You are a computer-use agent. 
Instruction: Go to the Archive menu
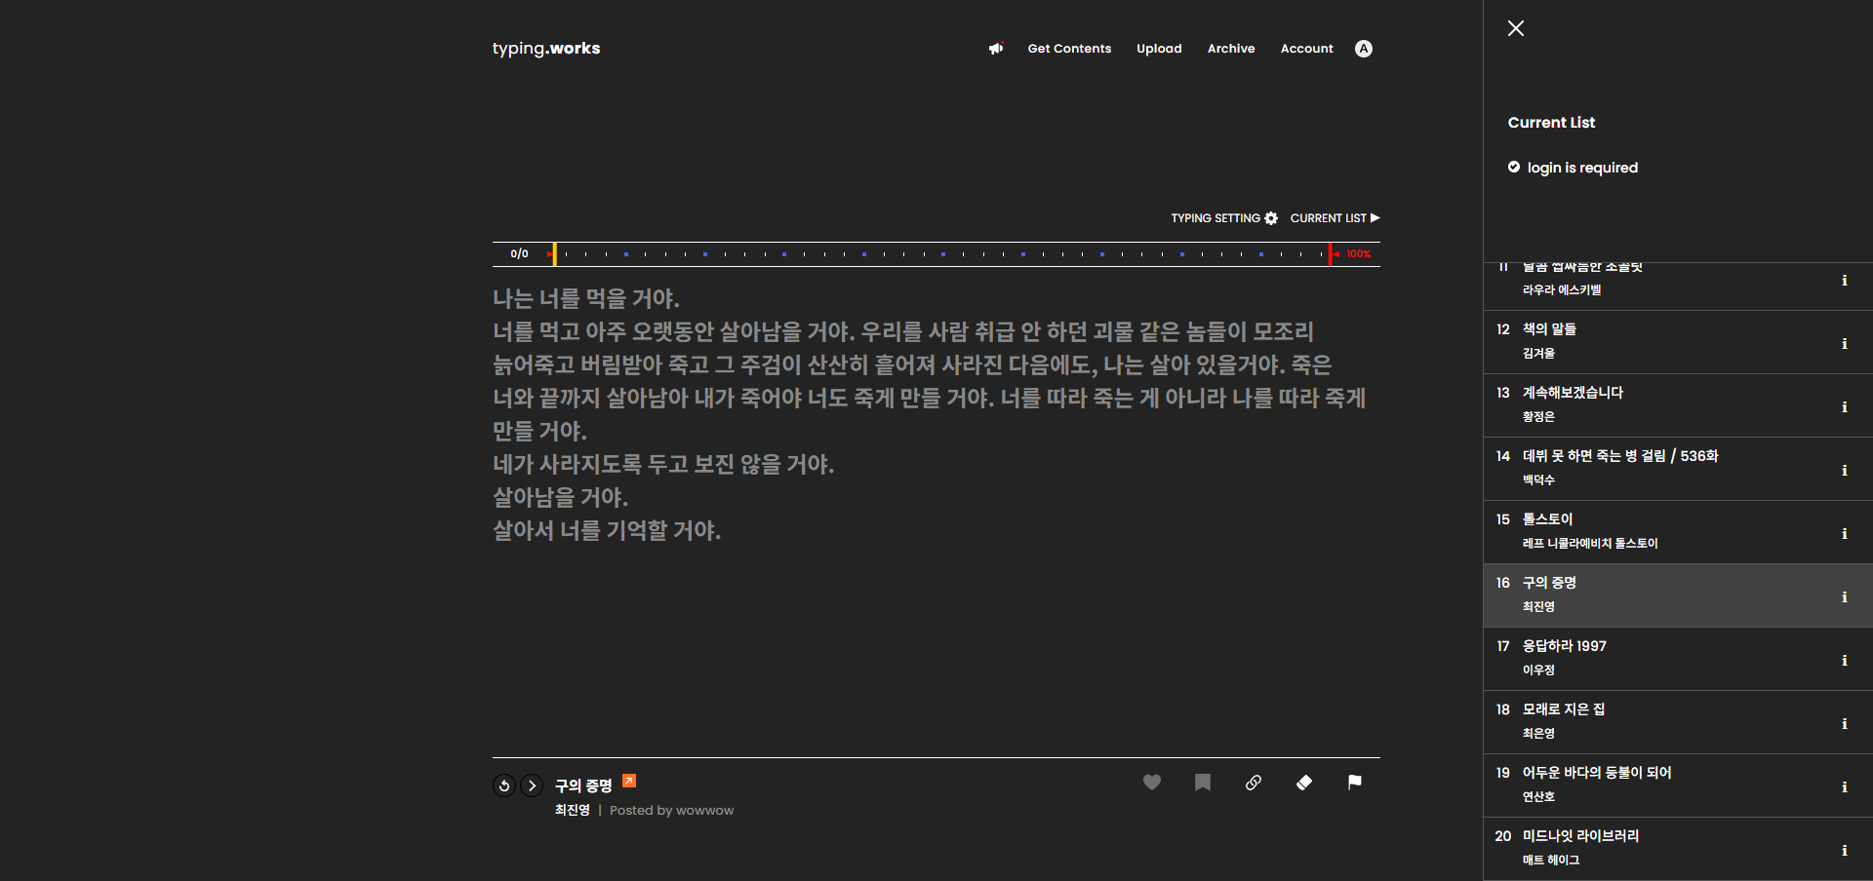tap(1230, 48)
